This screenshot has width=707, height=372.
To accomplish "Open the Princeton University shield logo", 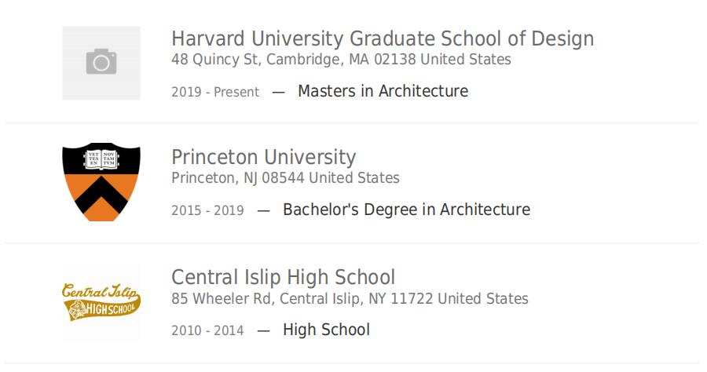I will point(101,182).
